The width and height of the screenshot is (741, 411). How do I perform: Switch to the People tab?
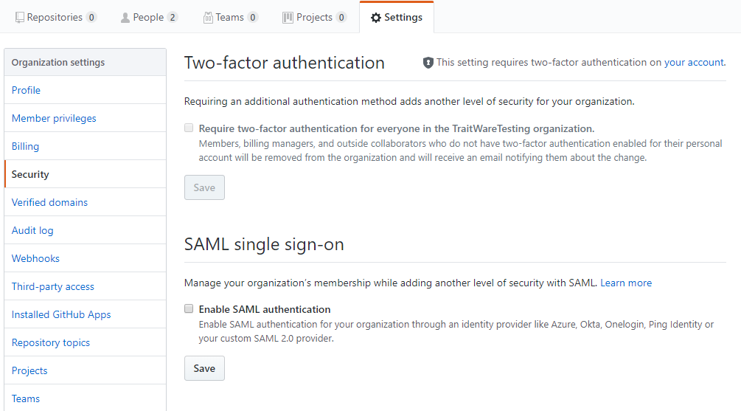click(149, 18)
